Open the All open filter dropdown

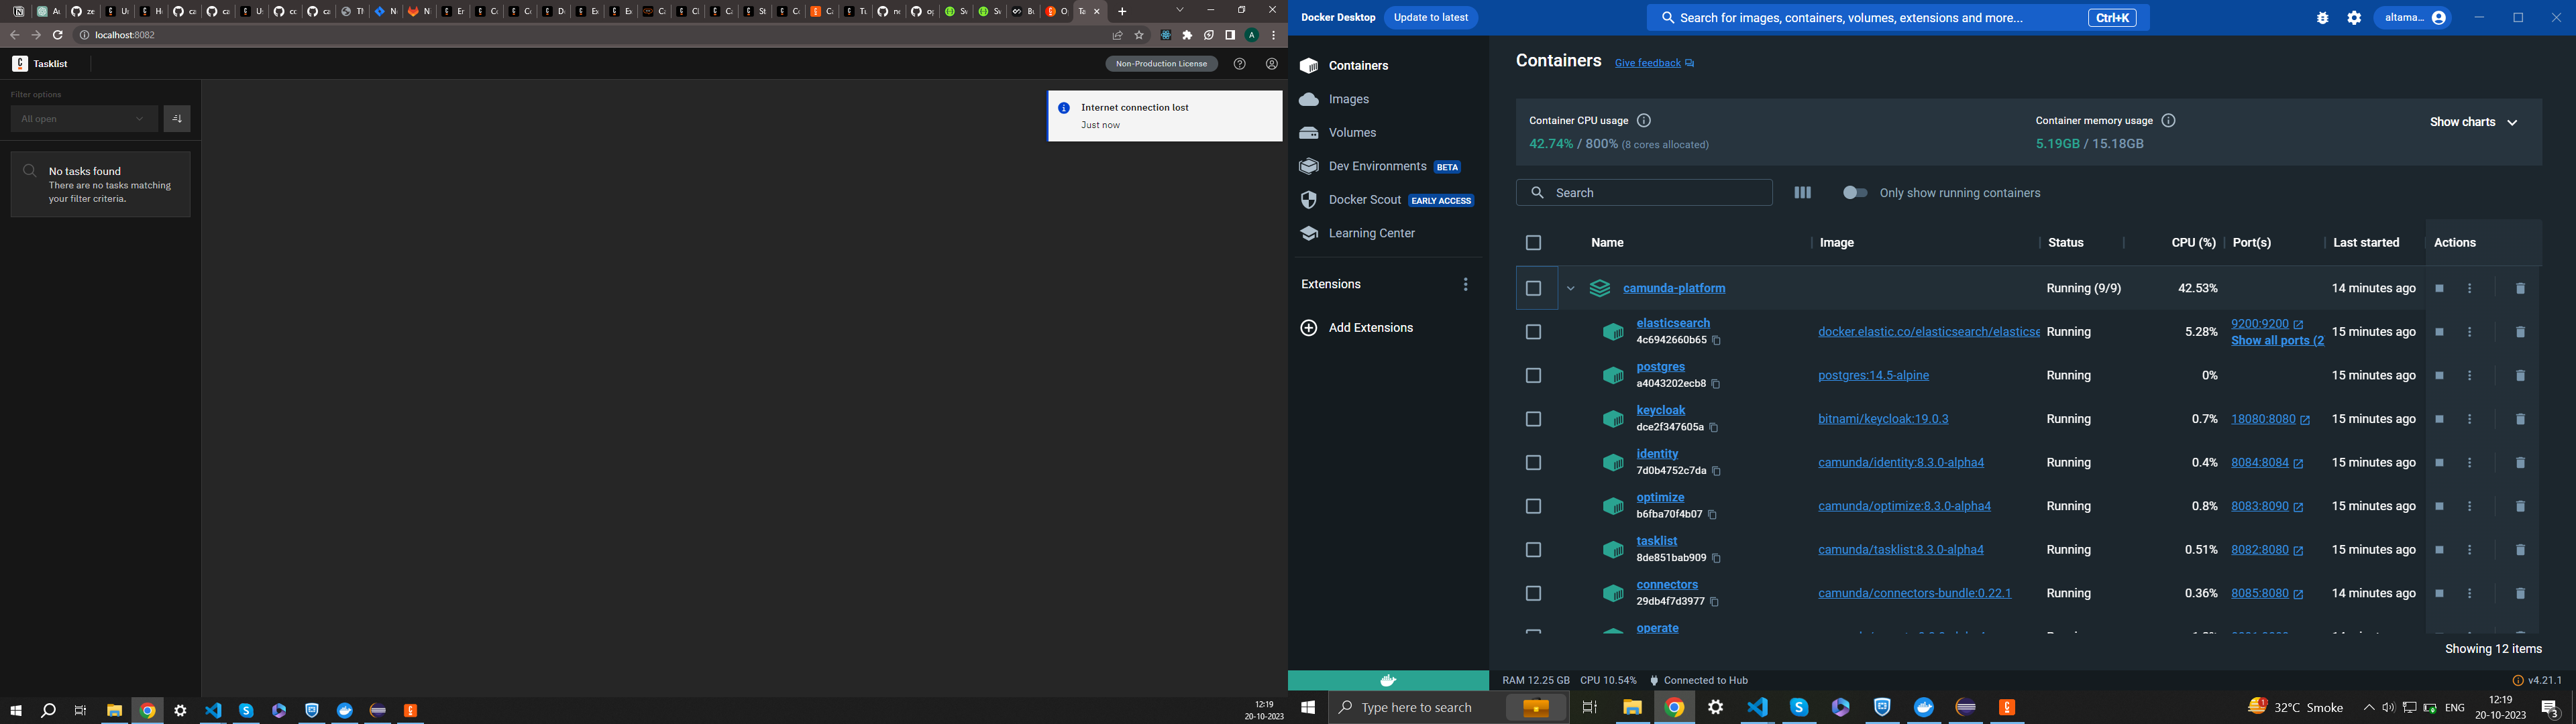84,119
